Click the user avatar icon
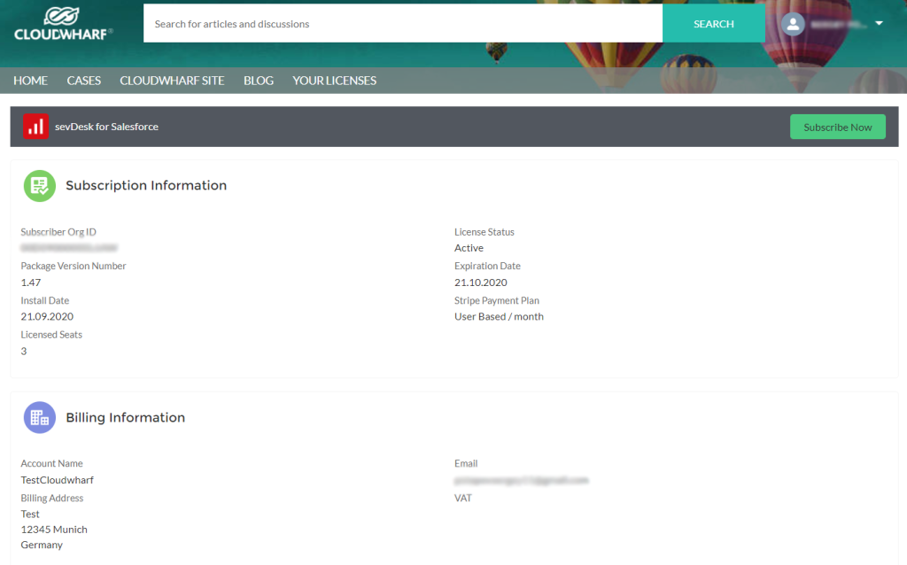Image resolution: width=907 pixels, height=565 pixels. coord(792,24)
